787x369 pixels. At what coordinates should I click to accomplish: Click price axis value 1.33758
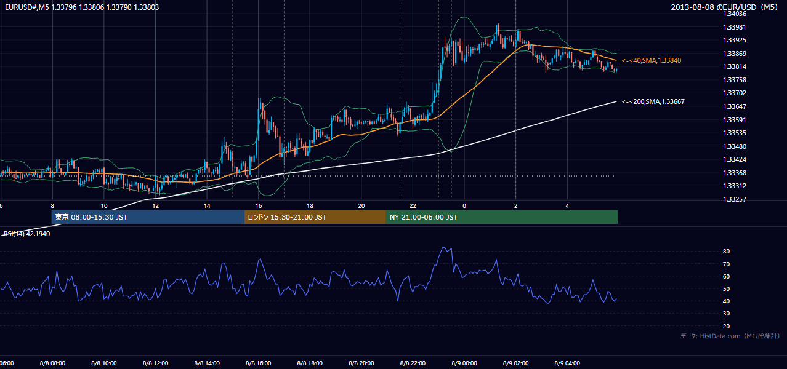734,80
